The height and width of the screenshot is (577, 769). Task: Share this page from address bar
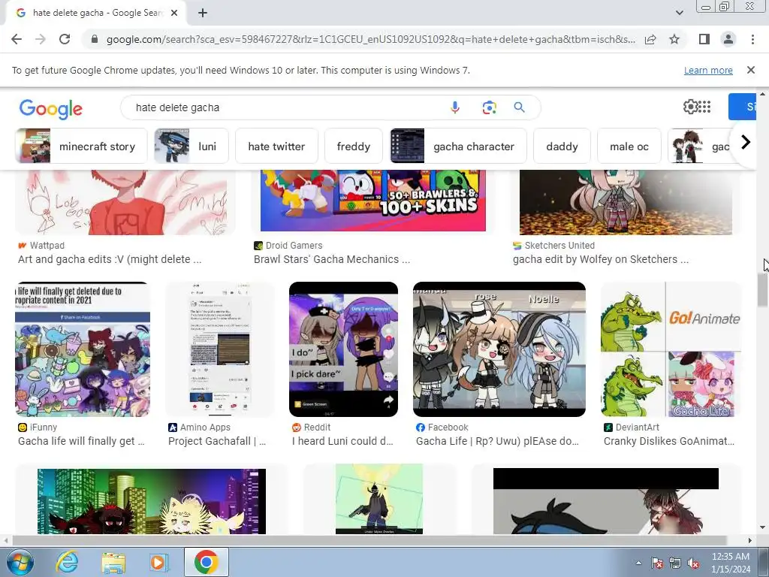click(x=650, y=39)
